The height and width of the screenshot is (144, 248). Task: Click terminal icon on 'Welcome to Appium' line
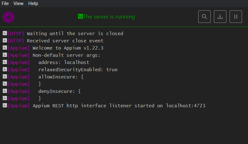click(x=5, y=47)
